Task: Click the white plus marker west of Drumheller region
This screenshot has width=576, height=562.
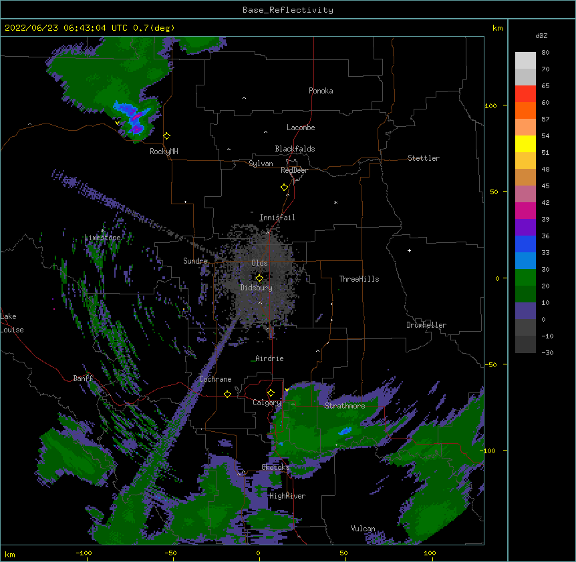Action: (x=409, y=250)
